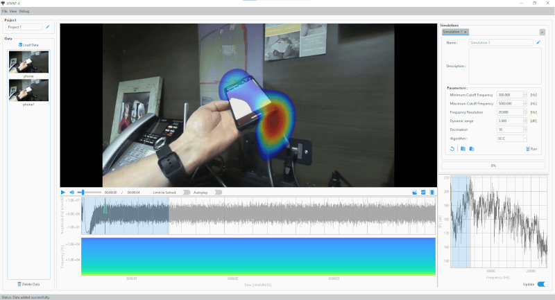Increase Decimation value with up arrow
Viewport: 555px width, 300px height.
tap(525, 128)
